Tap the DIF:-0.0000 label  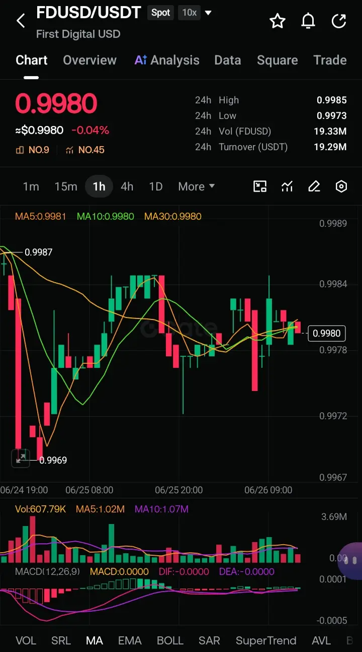tap(184, 571)
